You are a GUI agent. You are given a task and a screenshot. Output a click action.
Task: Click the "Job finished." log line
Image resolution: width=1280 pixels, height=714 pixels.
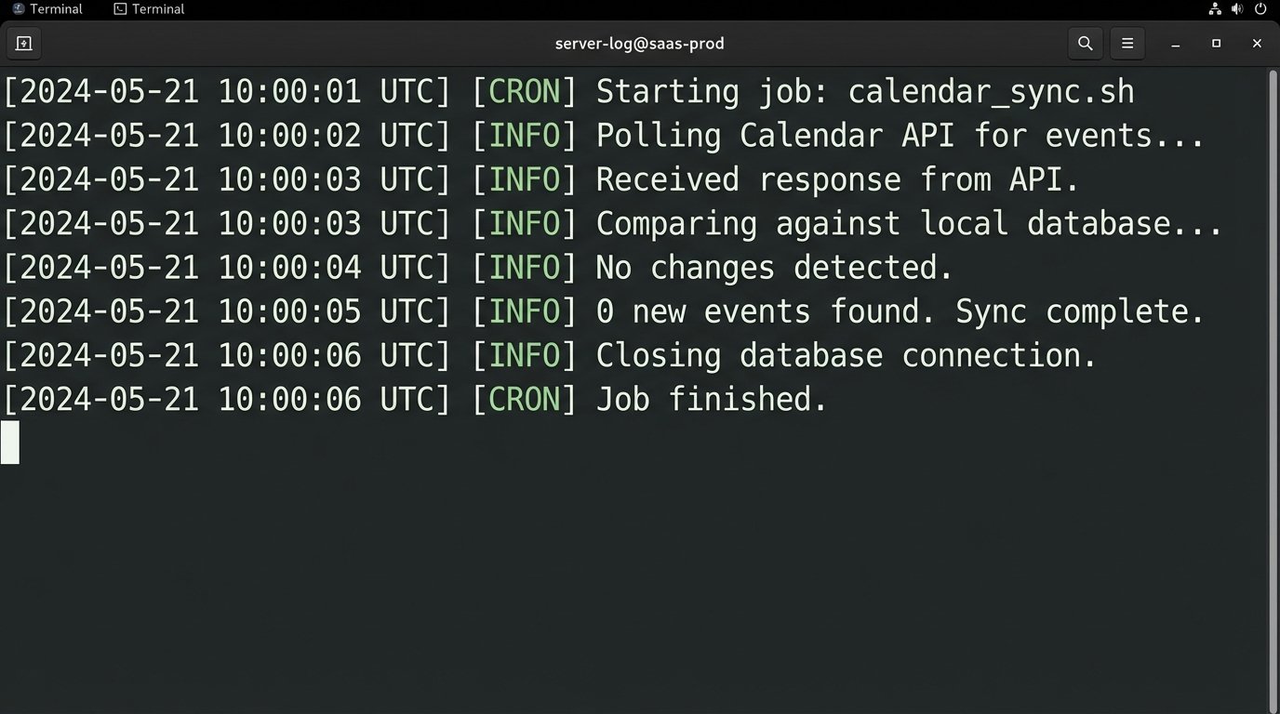712,400
